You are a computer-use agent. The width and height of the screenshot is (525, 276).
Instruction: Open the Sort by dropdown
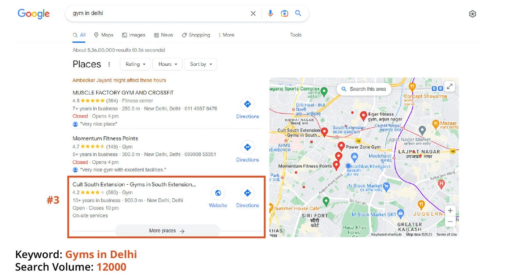tap(201, 64)
